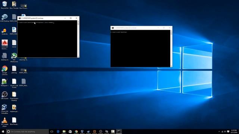Open the taskbar clock and date
239x134 pixels.
point(234,131)
